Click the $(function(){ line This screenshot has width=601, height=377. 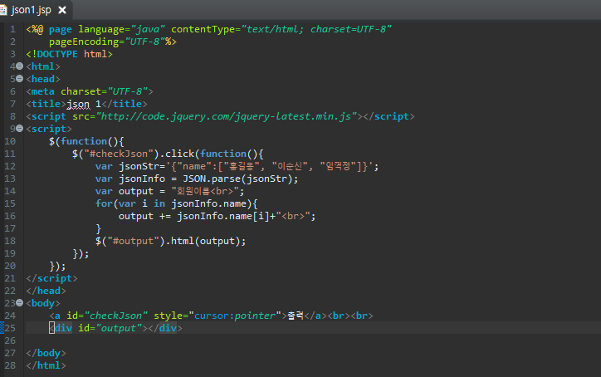tap(86, 141)
